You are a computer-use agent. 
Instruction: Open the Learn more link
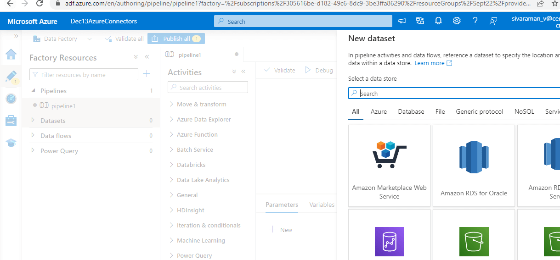pyautogui.click(x=433, y=63)
